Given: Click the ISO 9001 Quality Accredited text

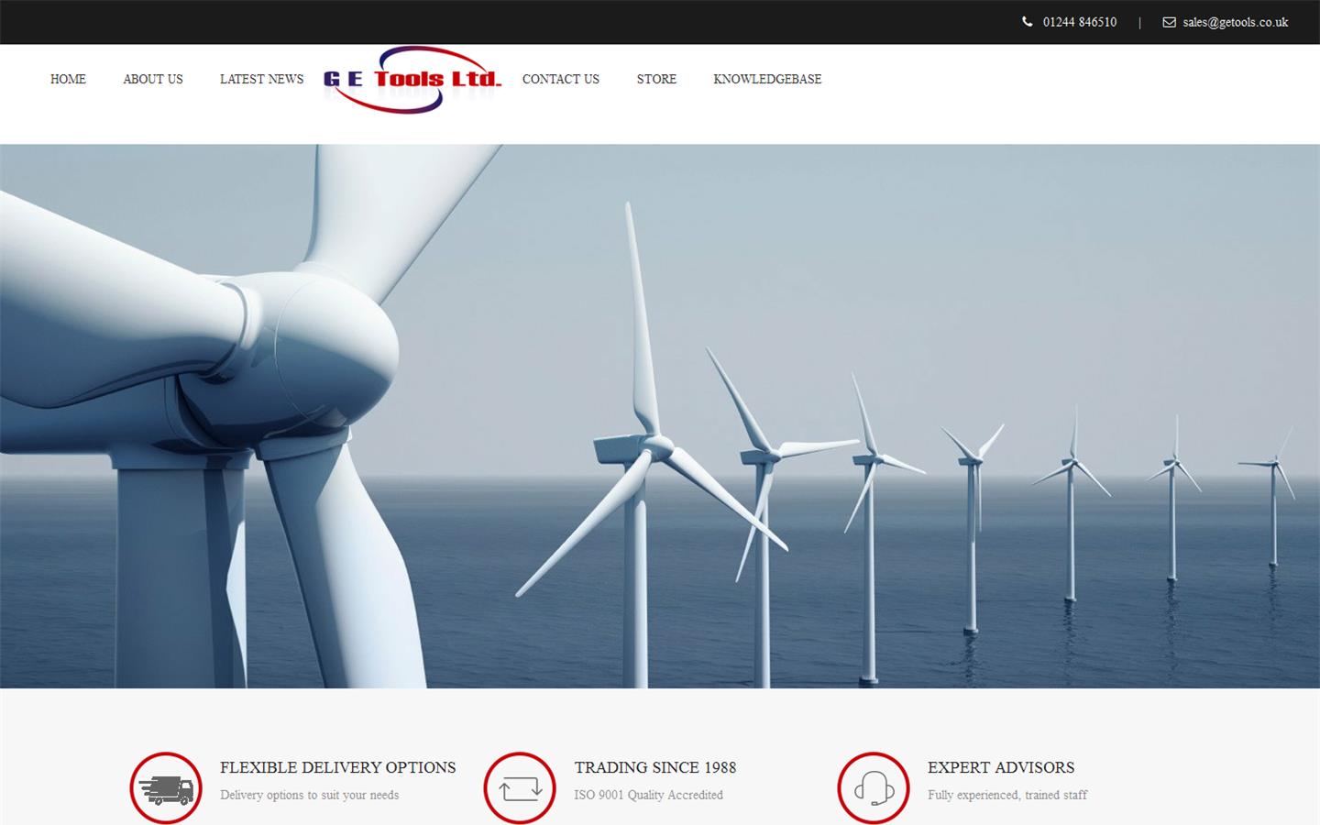Looking at the screenshot, I should pyautogui.click(x=649, y=796).
